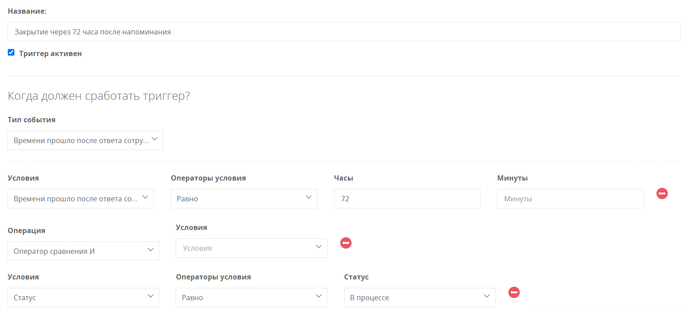Focus the Название trigger name field

(344, 32)
